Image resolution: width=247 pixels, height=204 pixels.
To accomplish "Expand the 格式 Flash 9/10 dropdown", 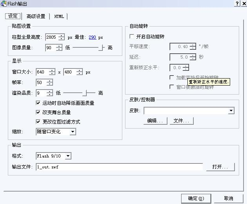I will [x=68, y=156].
